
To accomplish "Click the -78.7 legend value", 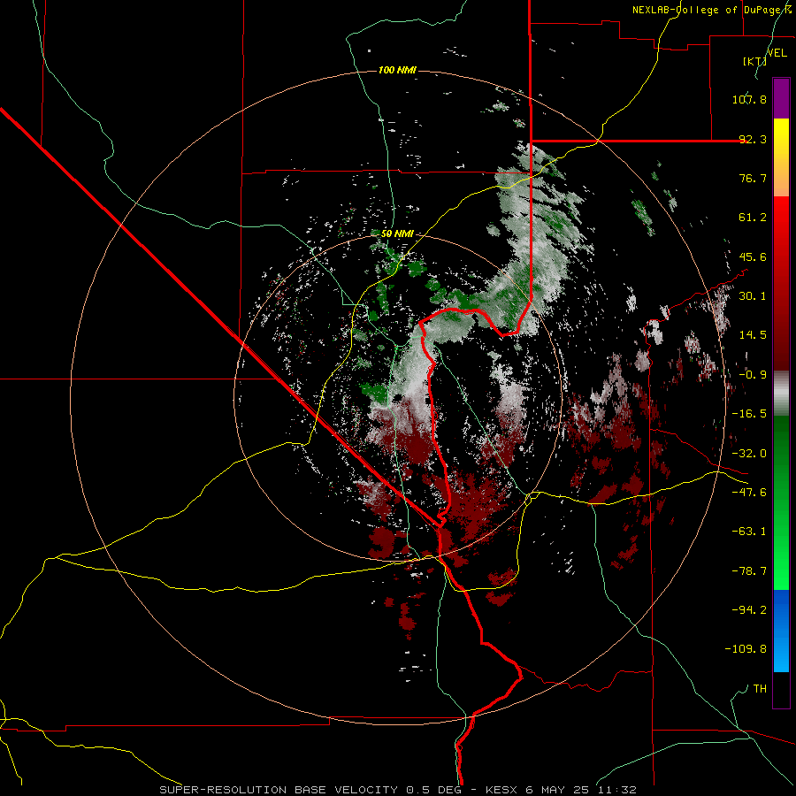I will point(749,571).
